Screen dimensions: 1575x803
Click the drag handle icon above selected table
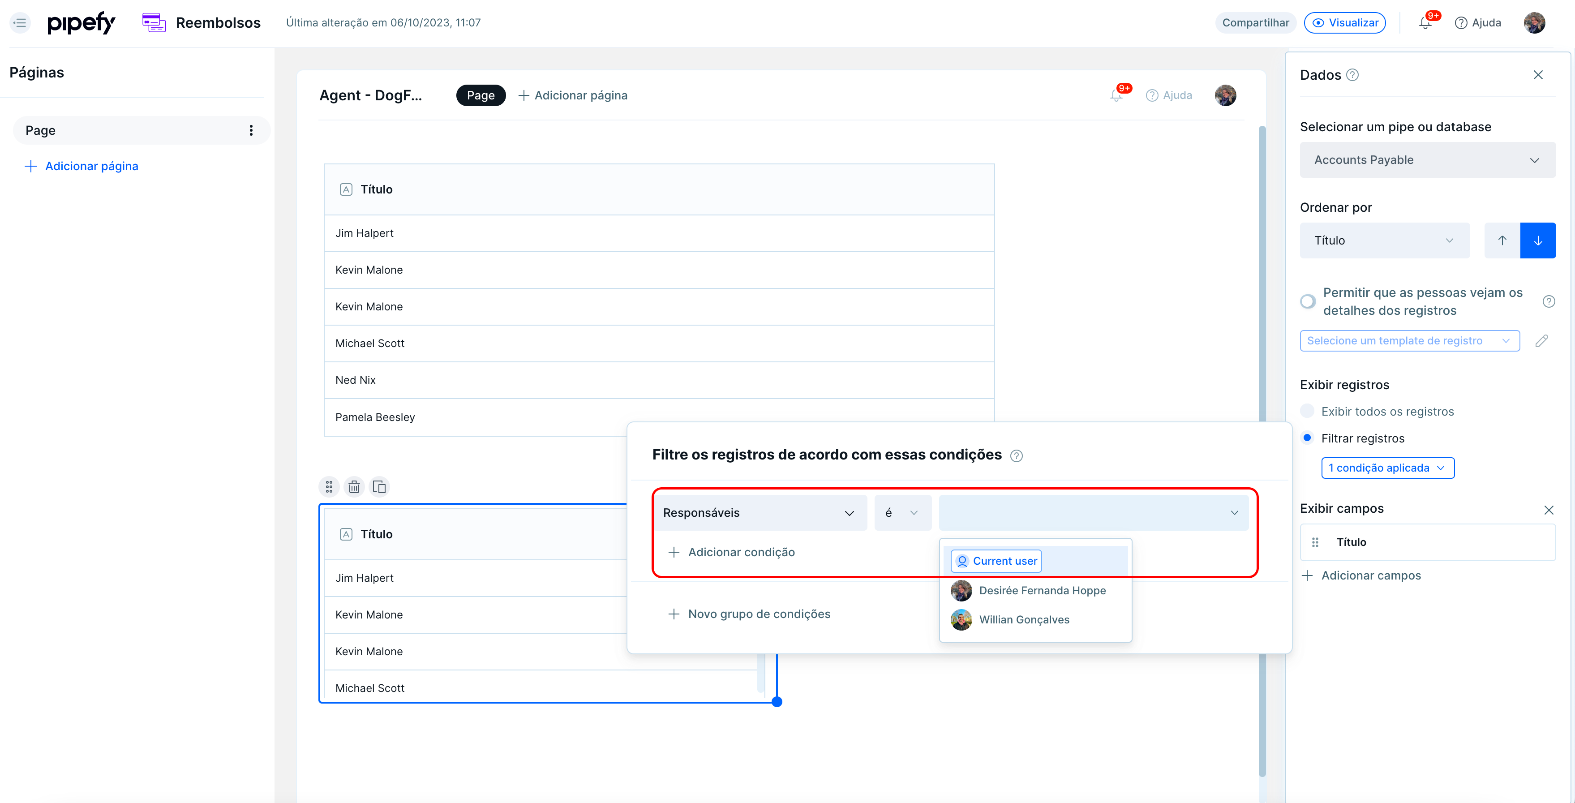(x=329, y=486)
